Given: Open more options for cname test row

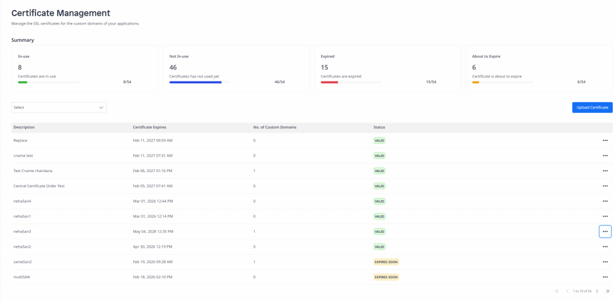Looking at the screenshot, I should 604,156.
